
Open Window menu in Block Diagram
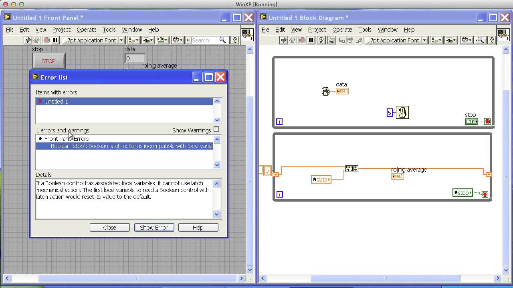(x=388, y=30)
